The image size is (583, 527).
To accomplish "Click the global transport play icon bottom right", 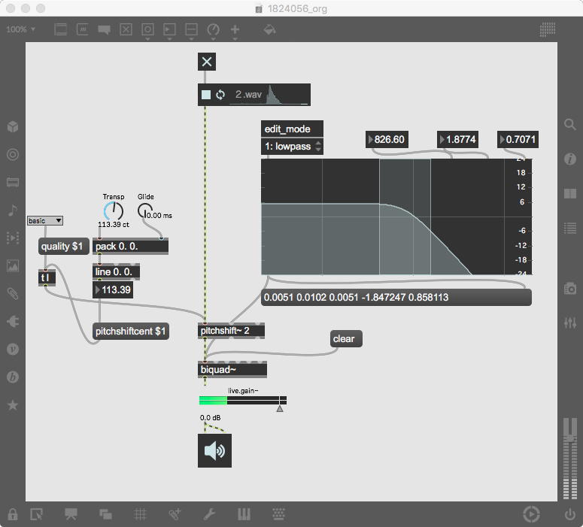I will [531, 514].
